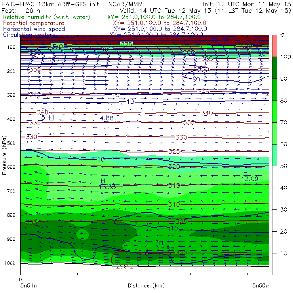Image resolution: width=293 pixels, height=293 pixels.
Task: Click the green XY coordinates text line
Action: [x=154, y=17]
